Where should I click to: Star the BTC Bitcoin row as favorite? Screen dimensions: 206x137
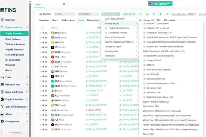[40, 33]
